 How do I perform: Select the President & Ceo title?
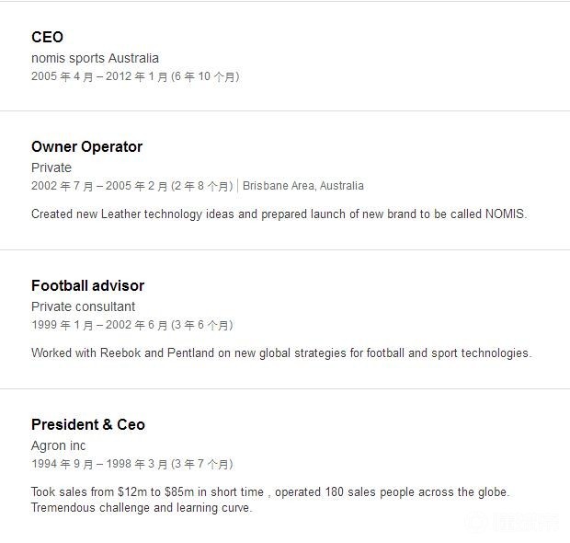tap(88, 424)
